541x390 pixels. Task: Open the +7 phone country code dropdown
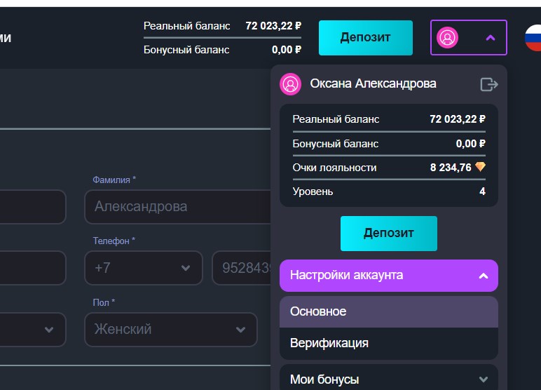point(144,268)
